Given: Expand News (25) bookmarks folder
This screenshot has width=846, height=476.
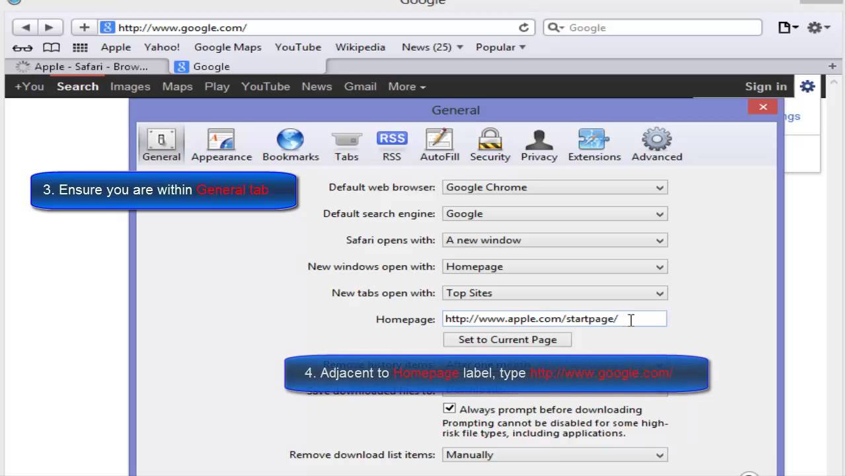Looking at the screenshot, I should 432,48.
